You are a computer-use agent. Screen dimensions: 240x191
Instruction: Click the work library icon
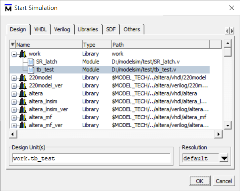click(23, 54)
